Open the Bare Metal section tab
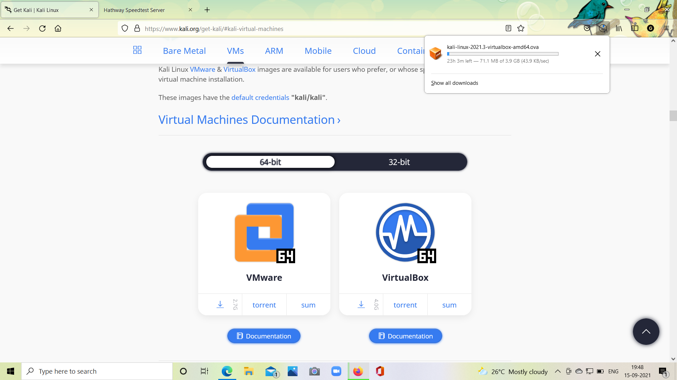This screenshot has height=380, width=677. (x=184, y=51)
